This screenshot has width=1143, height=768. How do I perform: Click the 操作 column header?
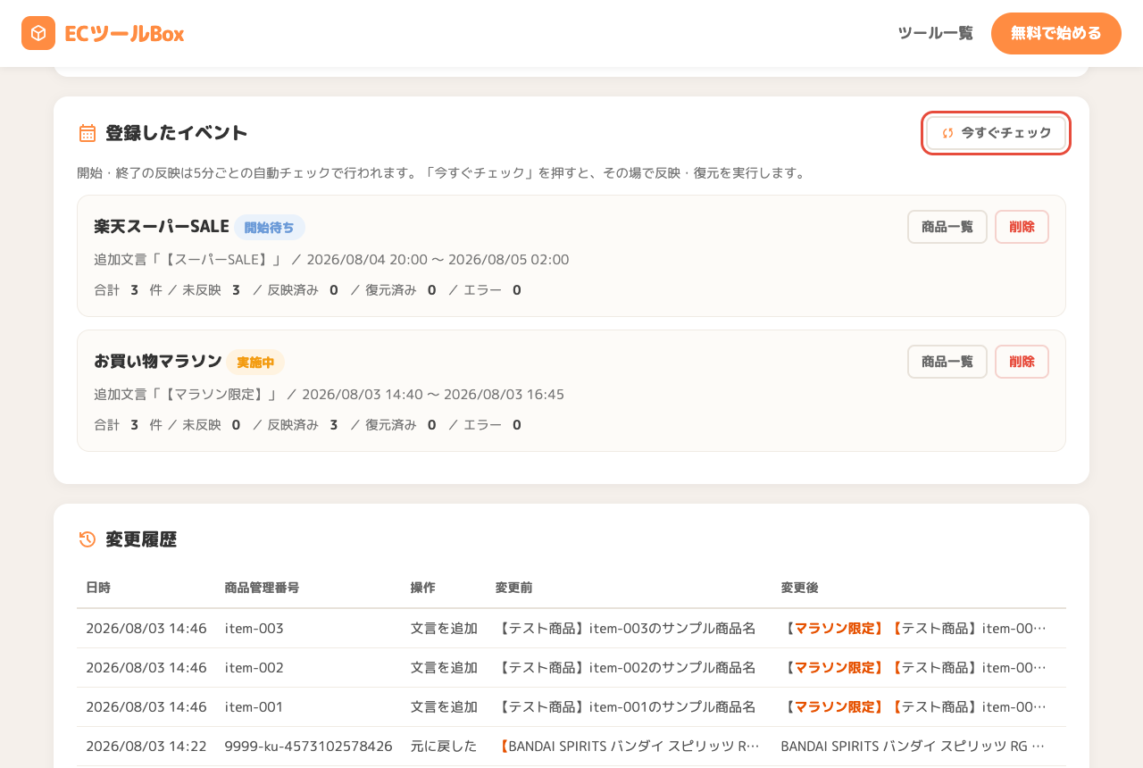point(423,588)
